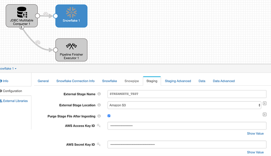Show value for AWS Secret Key ID
Screen dimensions: 271x156
255,152
